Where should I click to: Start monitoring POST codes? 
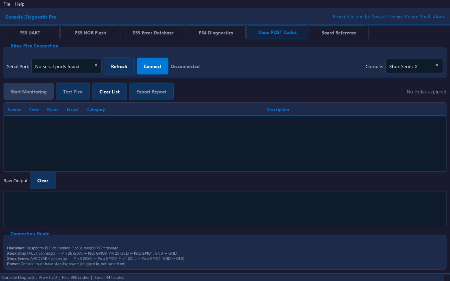coord(28,92)
